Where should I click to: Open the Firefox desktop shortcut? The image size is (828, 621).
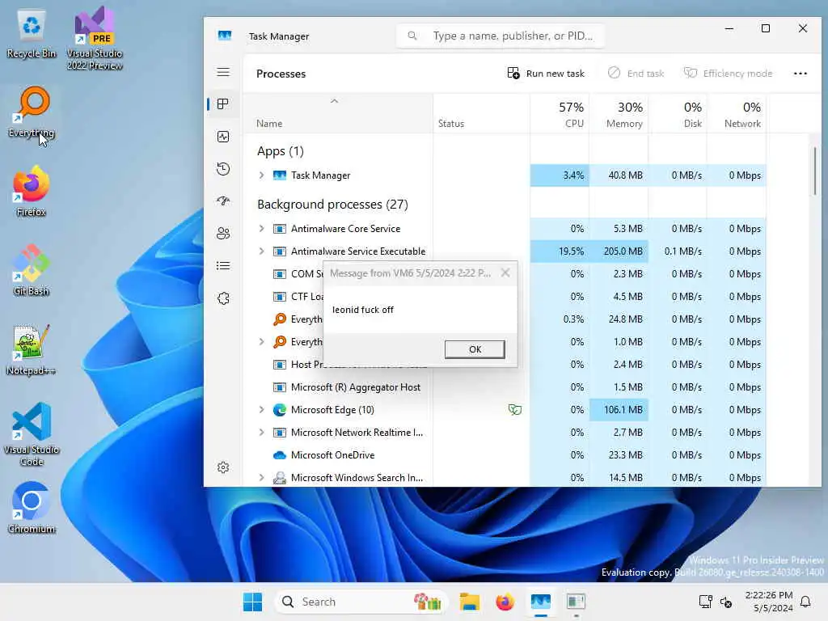pos(32,191)
